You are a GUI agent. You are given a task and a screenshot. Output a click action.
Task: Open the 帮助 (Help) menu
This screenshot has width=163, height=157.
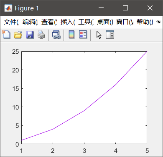tap(145, 22)
